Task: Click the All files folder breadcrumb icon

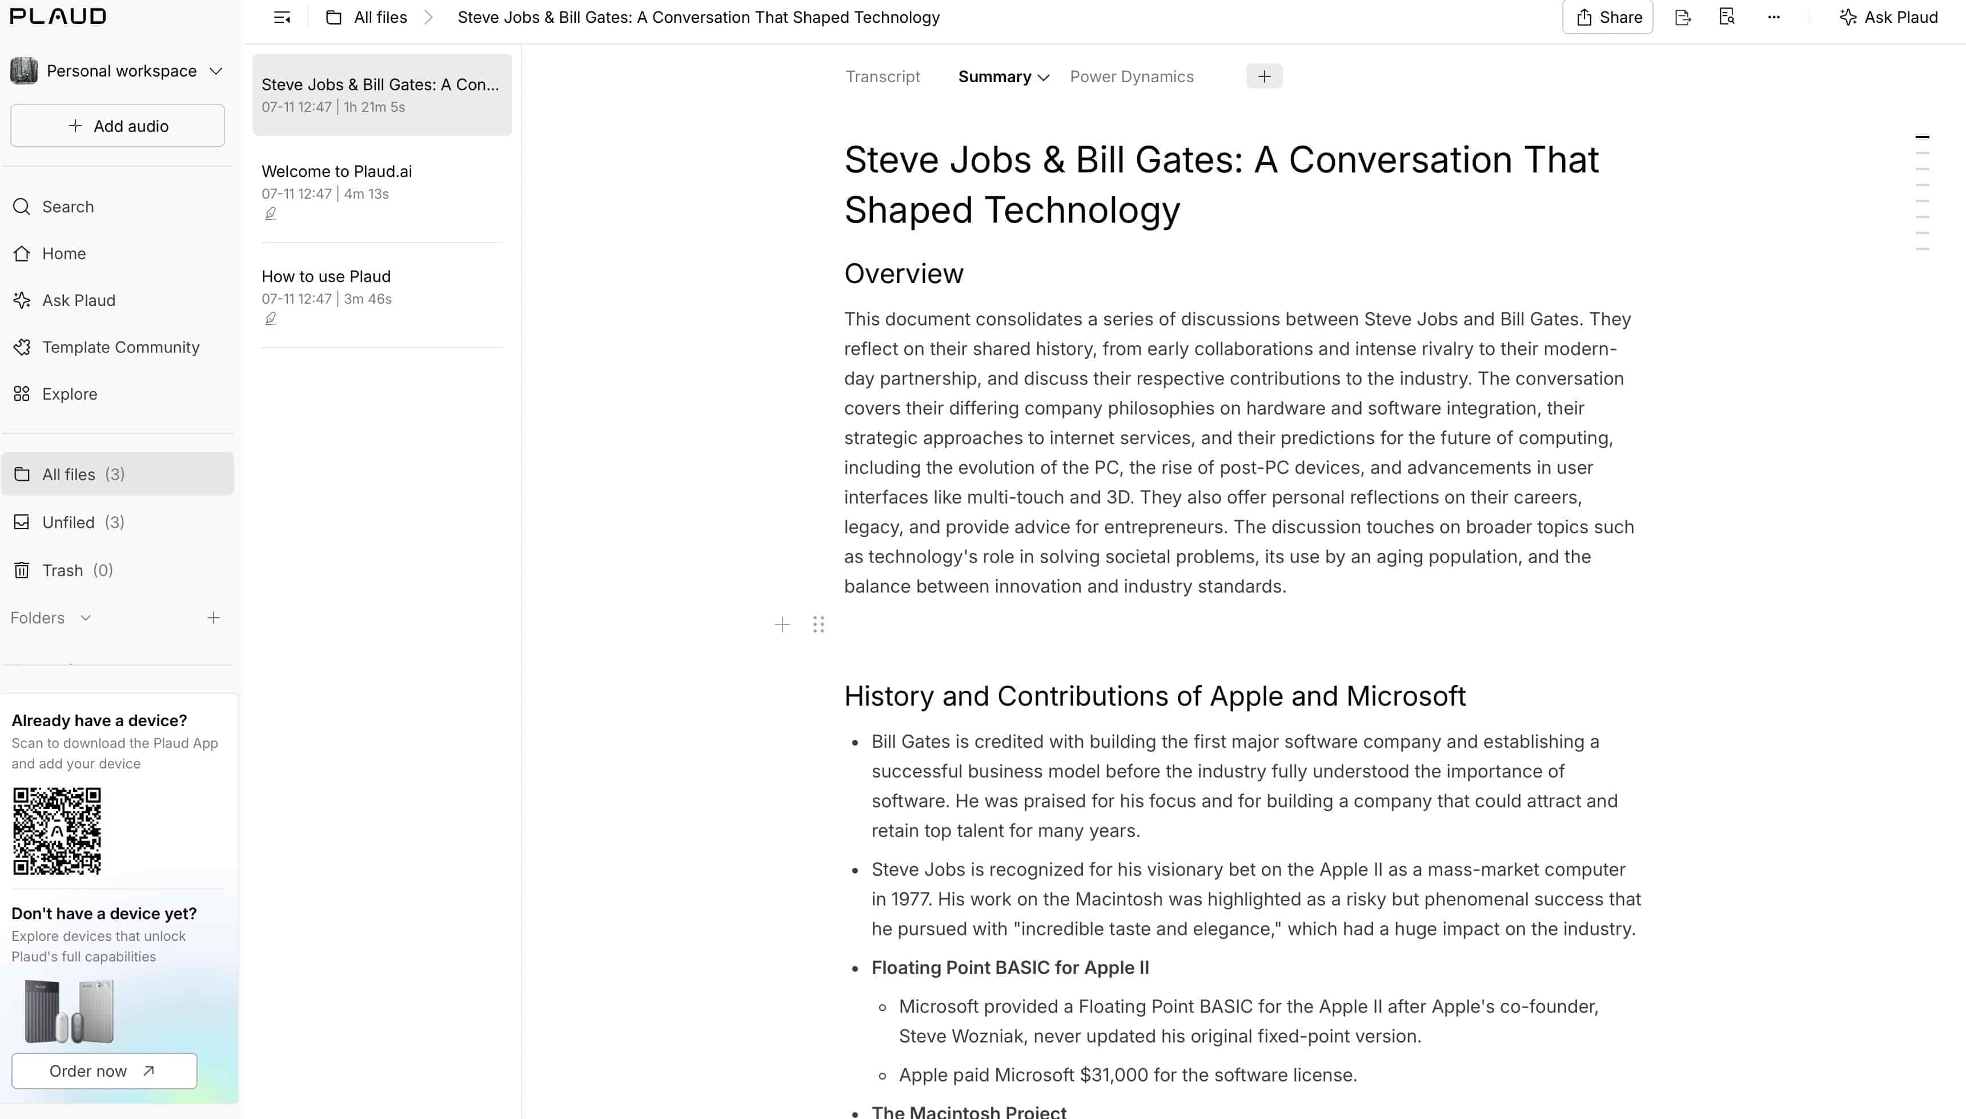Action: coord(334,17)
